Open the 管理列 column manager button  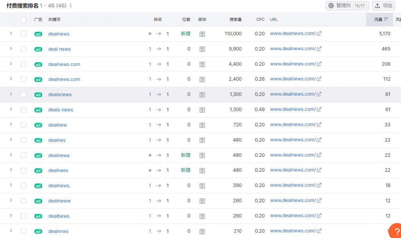[x=347, y=5]
